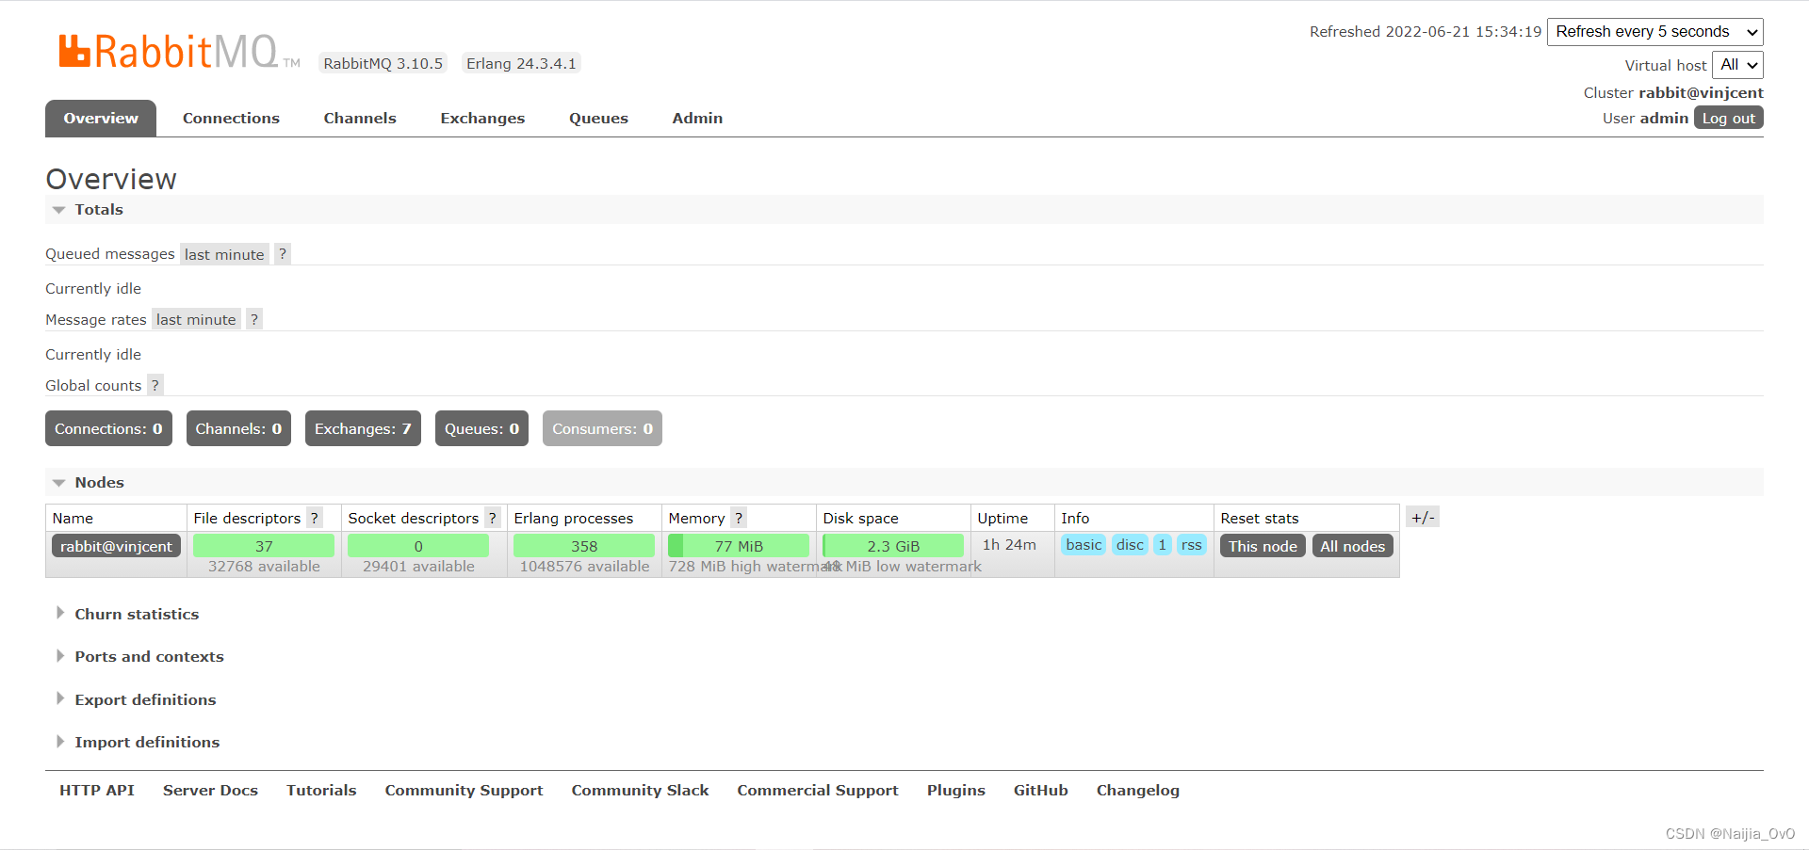Click the Memory 77 MiB usage bar
The width and height of the screenshot is (1809, 850).
coord(739,546)
